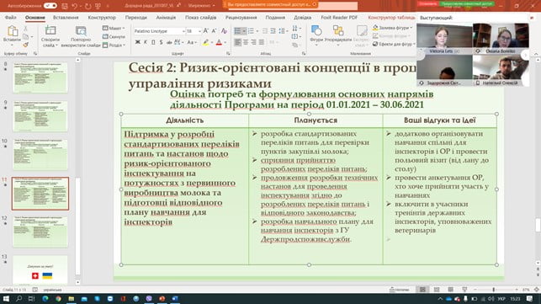Switch to Slide Sorter view in status bar
This screenshot has width=541, height=304.
(x=437, y=290)
